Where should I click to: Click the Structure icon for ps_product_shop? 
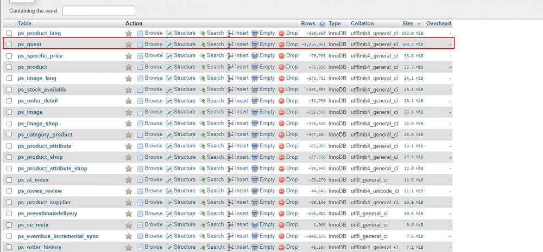pyautogui.click(x=169, y=158)
